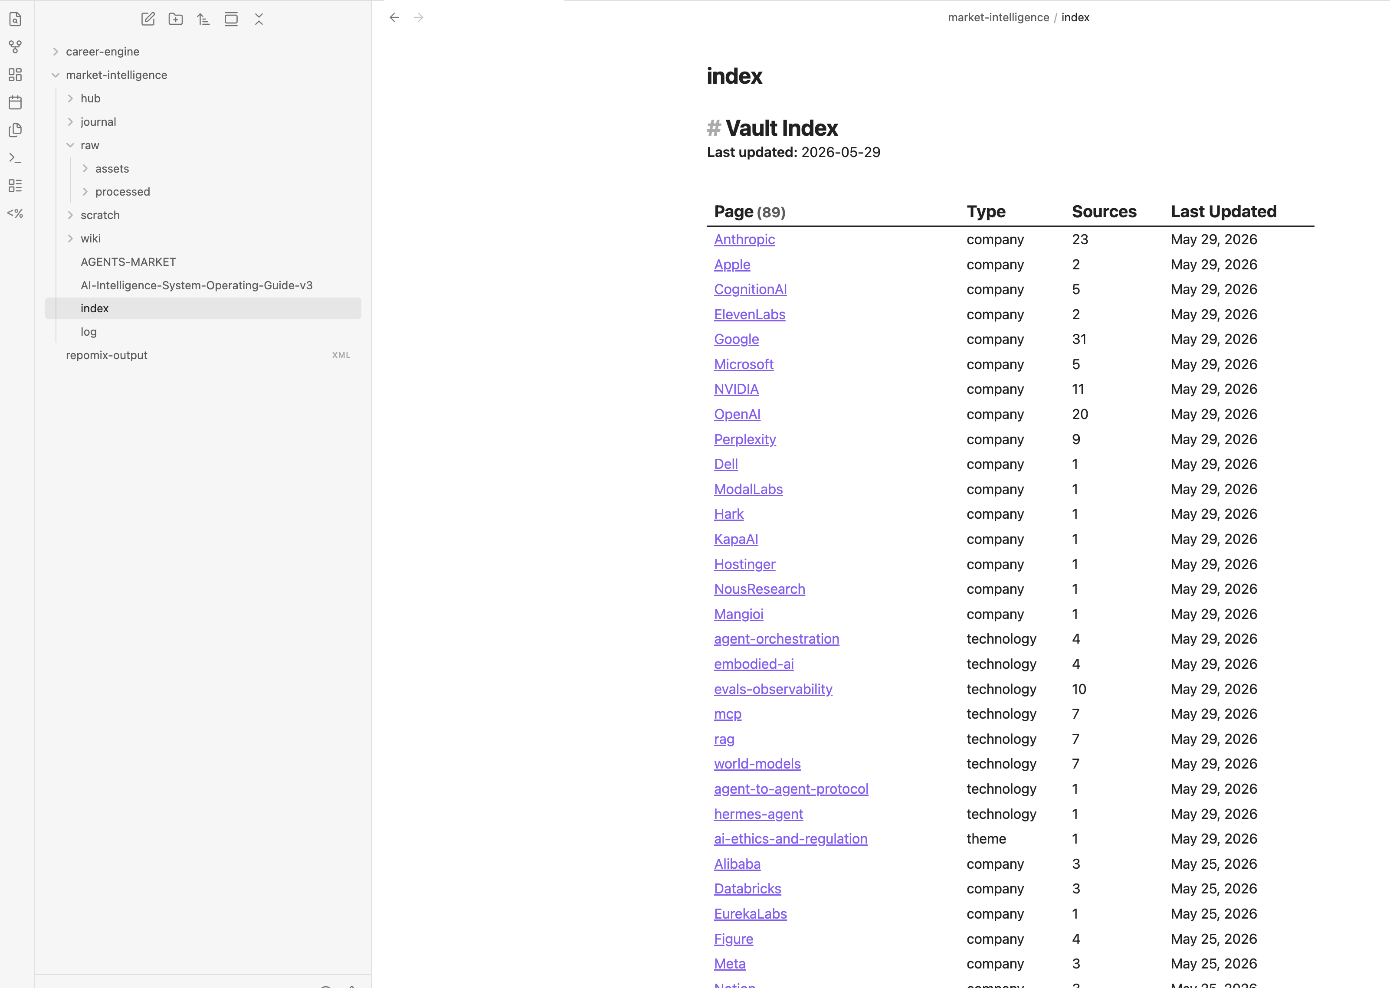Click the Sources column header
Viewport: 1390px width, 988px height.
click(x=1104, y=212)
